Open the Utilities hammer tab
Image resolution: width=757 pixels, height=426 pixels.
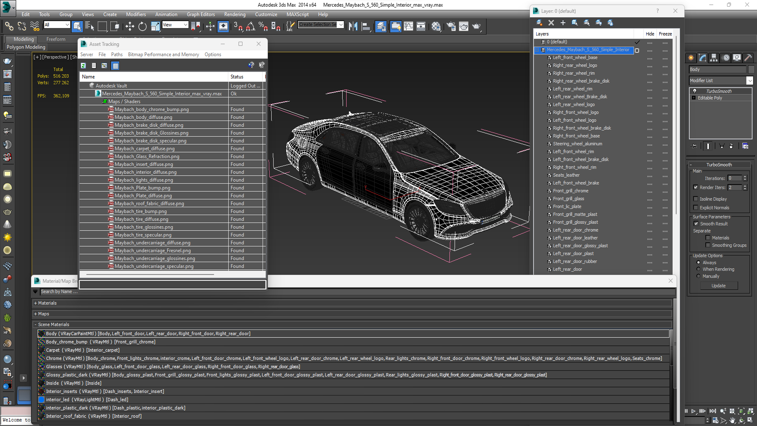(748, 58)
